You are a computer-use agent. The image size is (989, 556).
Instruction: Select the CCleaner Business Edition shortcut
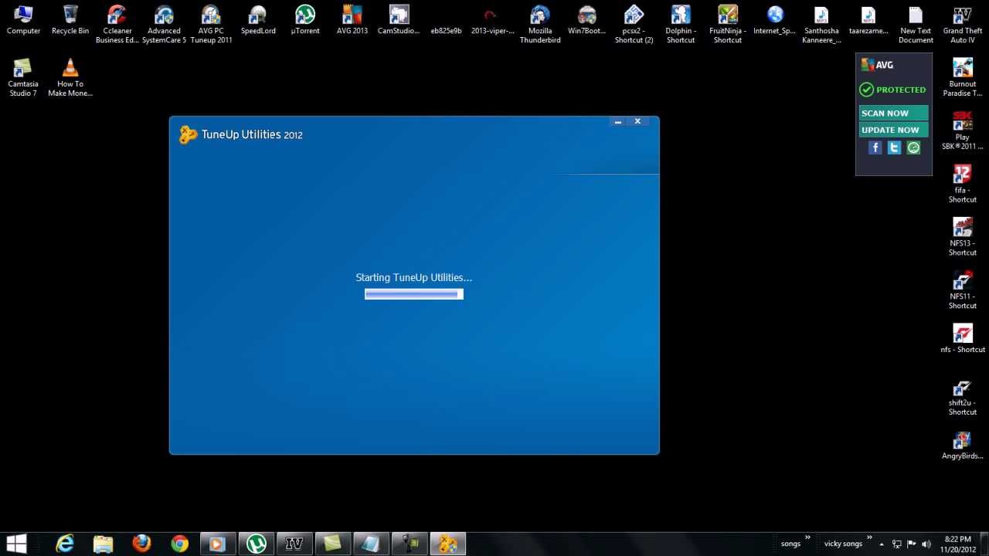point(117,24)
